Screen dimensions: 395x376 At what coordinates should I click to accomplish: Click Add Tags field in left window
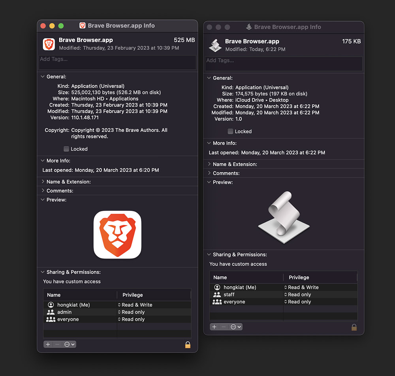click(x=117, y=62)
